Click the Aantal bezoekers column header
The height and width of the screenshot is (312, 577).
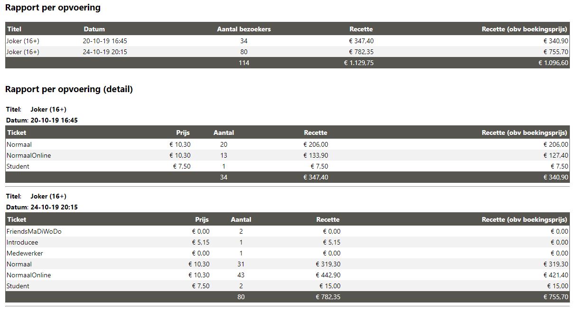coord(244,29)
